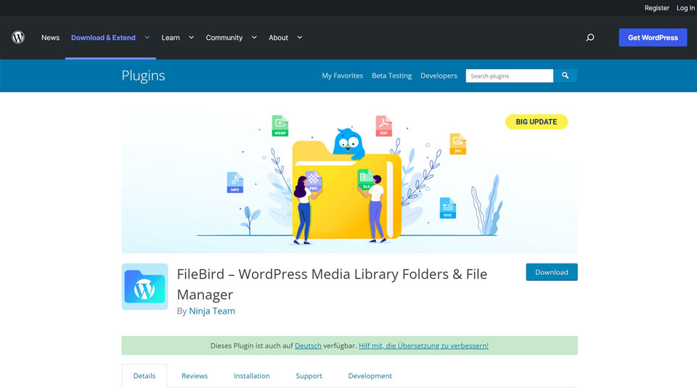Switch to the Installation tab
Image resolution: width=697 pixels, height=392 pixels.
252,376
